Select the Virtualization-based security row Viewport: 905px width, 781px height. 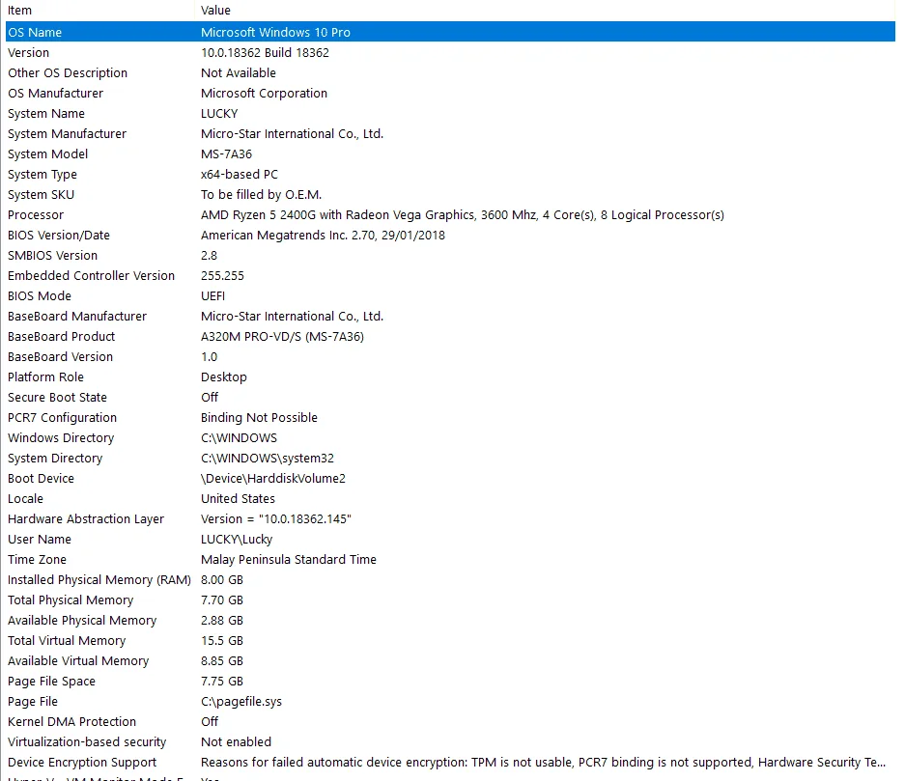coord(450,741)
